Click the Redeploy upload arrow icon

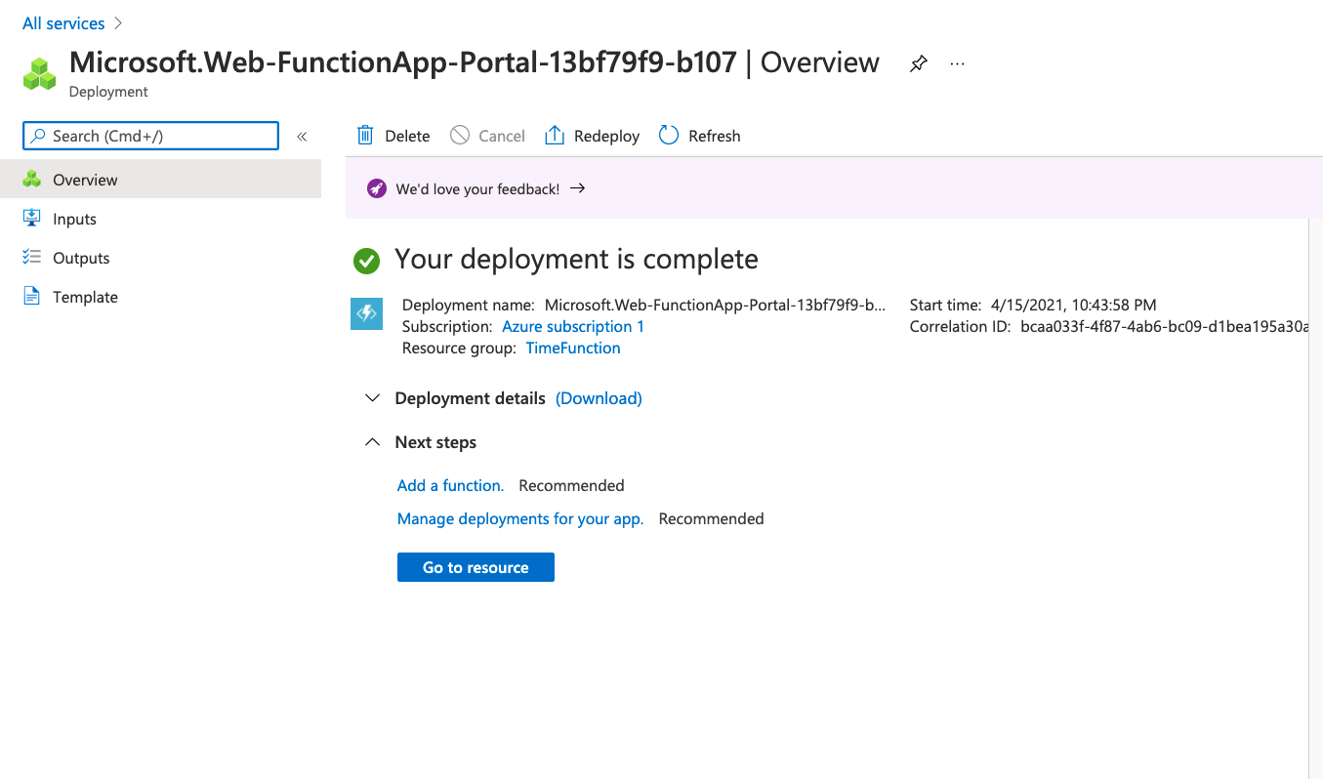555,135
